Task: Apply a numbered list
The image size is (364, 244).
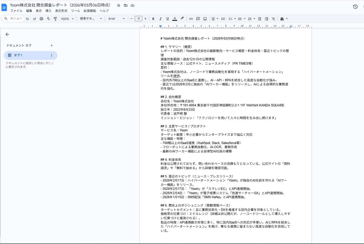Action: [x=250, y=19]
